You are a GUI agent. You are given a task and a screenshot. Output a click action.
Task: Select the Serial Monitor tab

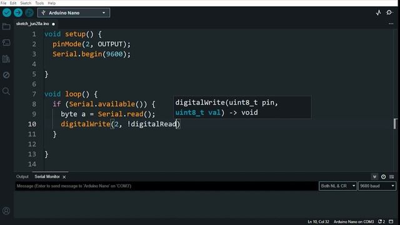pyautogui.click(x=47, y=176)
